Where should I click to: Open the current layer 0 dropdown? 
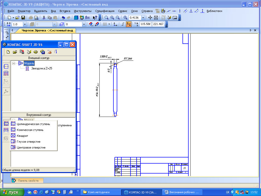coord(84,24)
